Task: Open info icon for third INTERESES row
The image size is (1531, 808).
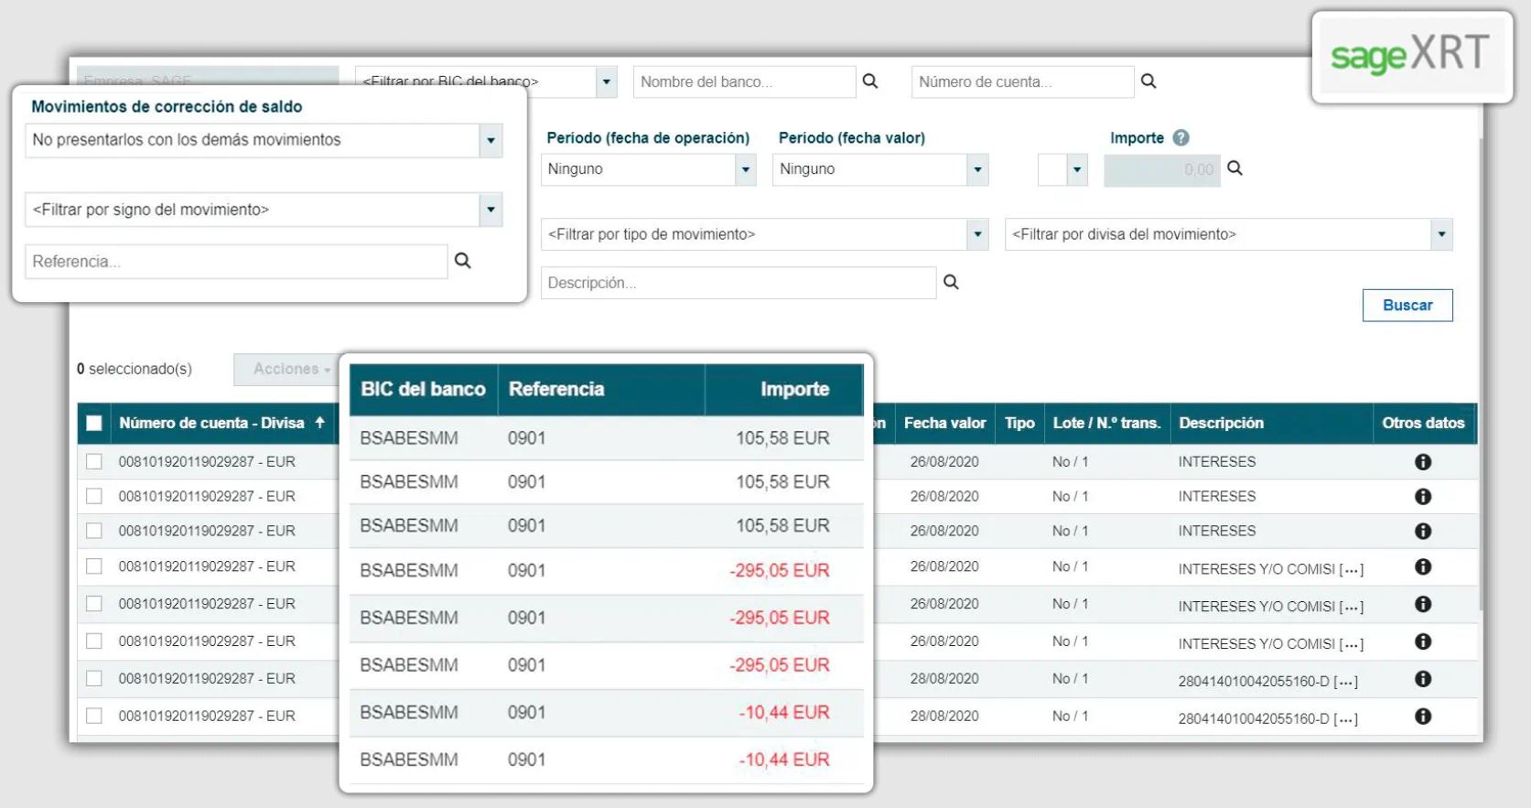Action: (x=1423, y=532)
